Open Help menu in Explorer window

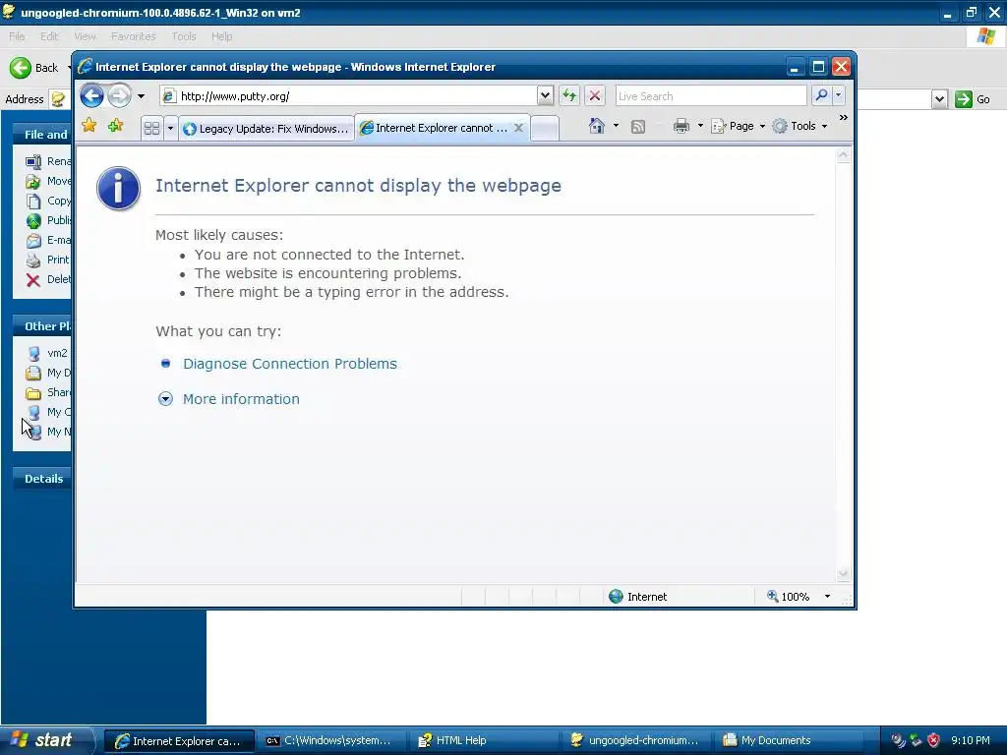pyautogui.click(x=222, y=36)
